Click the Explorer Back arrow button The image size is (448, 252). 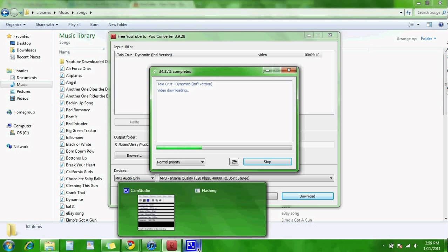[x=5, y=13]
